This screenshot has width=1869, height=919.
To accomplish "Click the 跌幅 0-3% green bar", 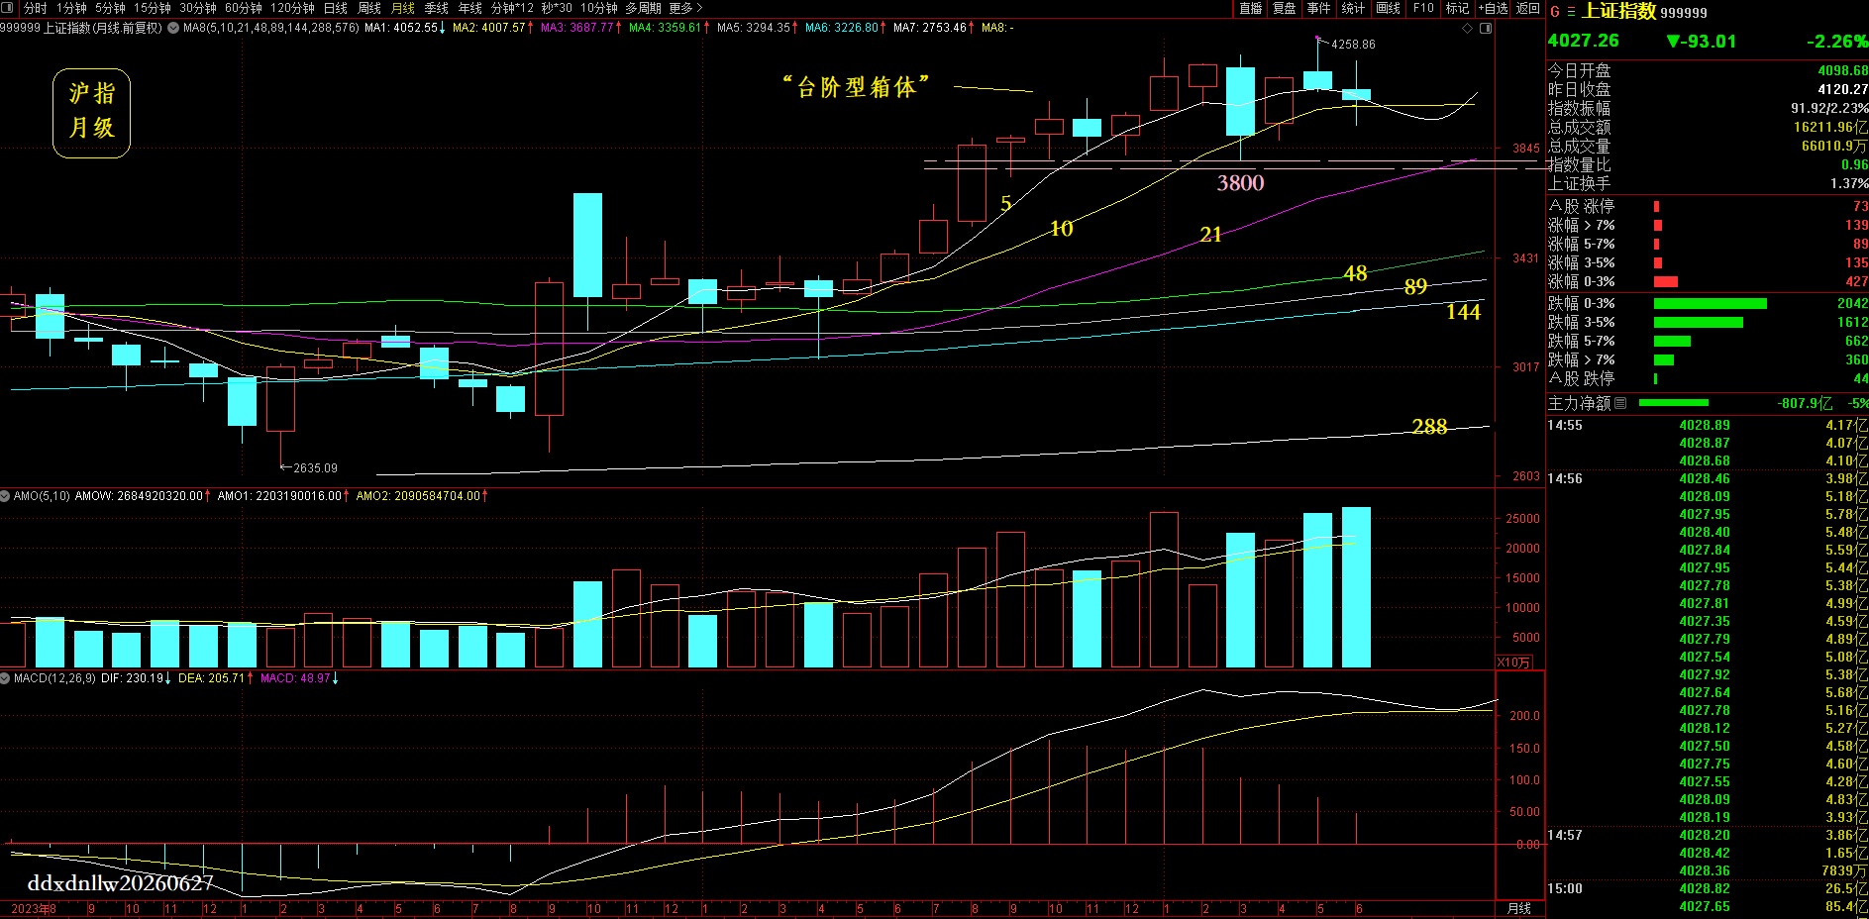I will (1711, 303).
